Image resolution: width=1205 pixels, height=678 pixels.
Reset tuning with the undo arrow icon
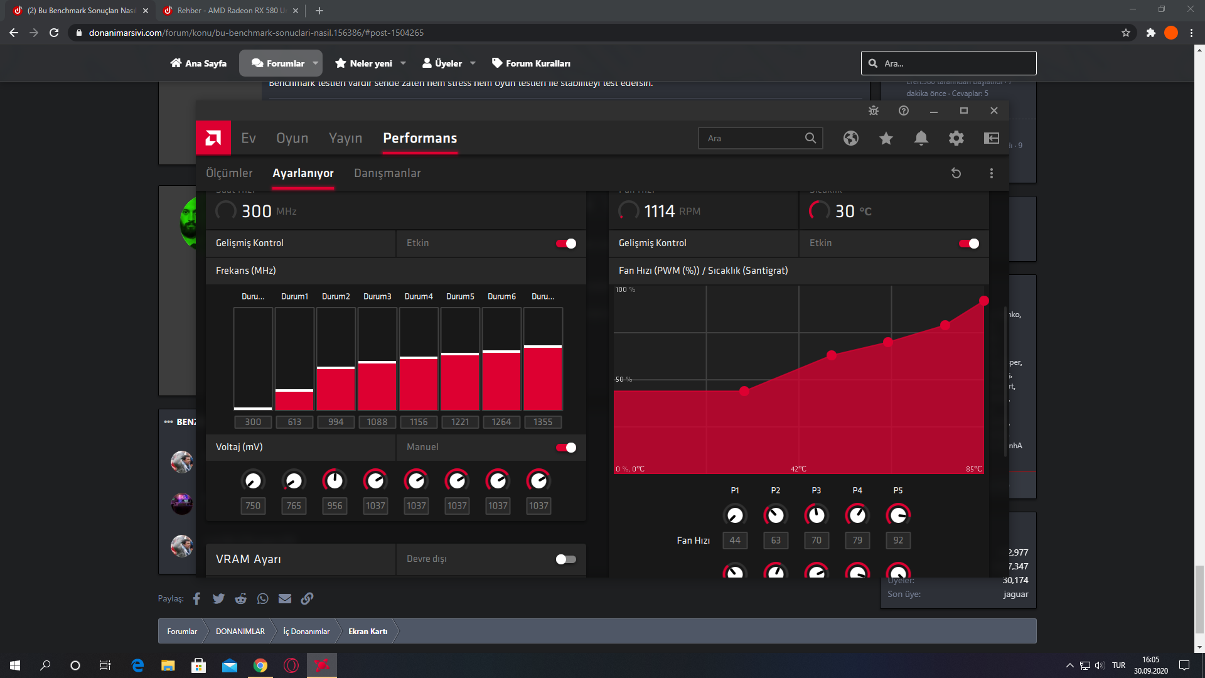coord(956,173)
